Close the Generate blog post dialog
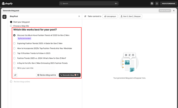 (174, 11)
